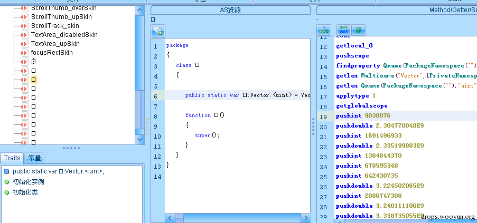This screenshot has width=477, height=223.
Task: Click the green 0x FF toolbar icon
Action: click(359, 30)
